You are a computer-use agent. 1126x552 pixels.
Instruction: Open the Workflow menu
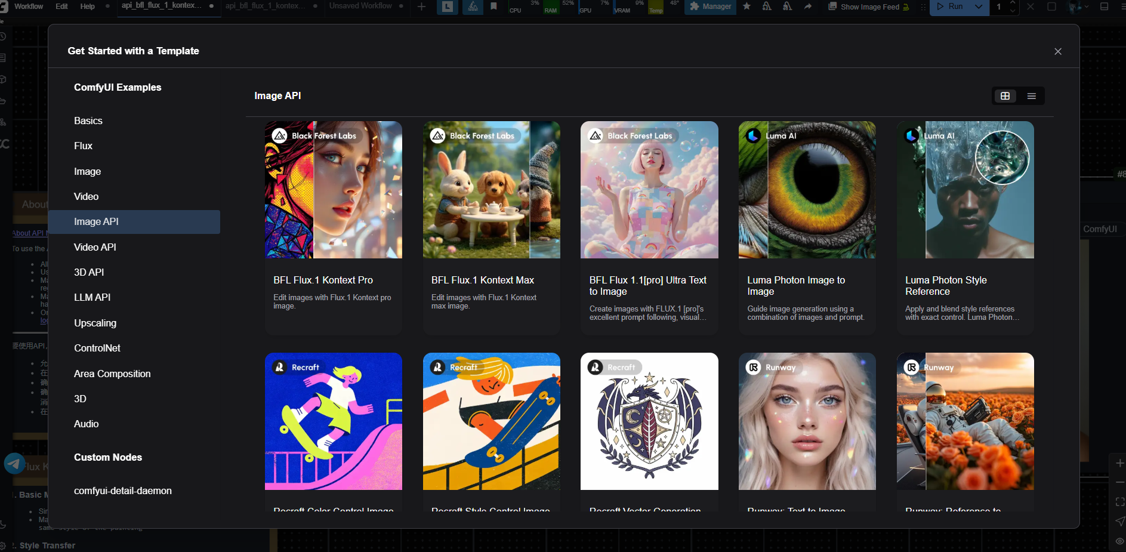click(29, 7)
